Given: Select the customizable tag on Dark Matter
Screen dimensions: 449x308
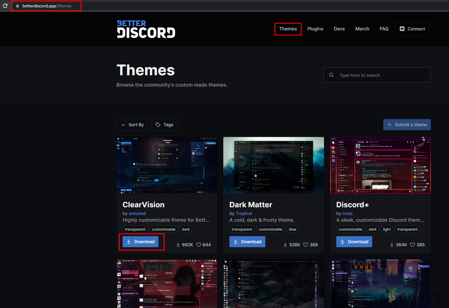Looking at the screenshot, I should point(271,229).
